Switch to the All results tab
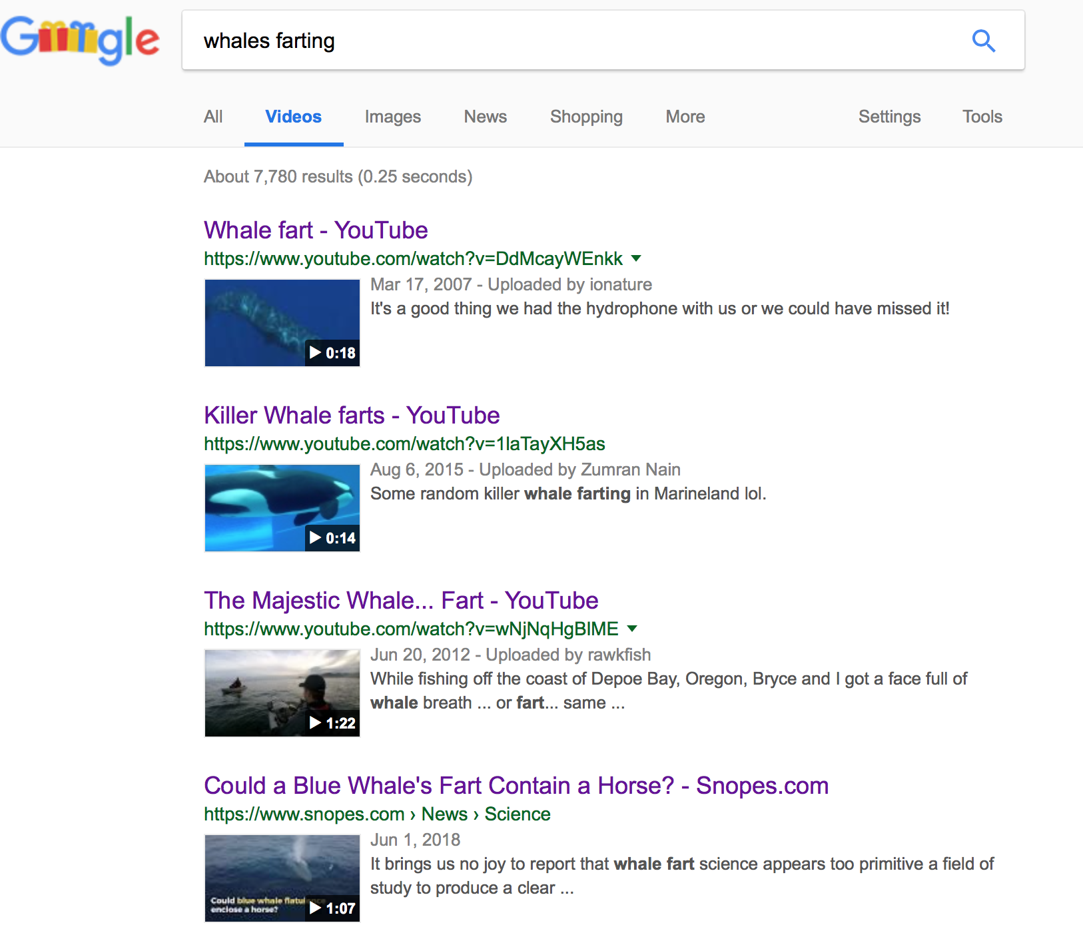 pyautogui.click(x=213, y=117)
